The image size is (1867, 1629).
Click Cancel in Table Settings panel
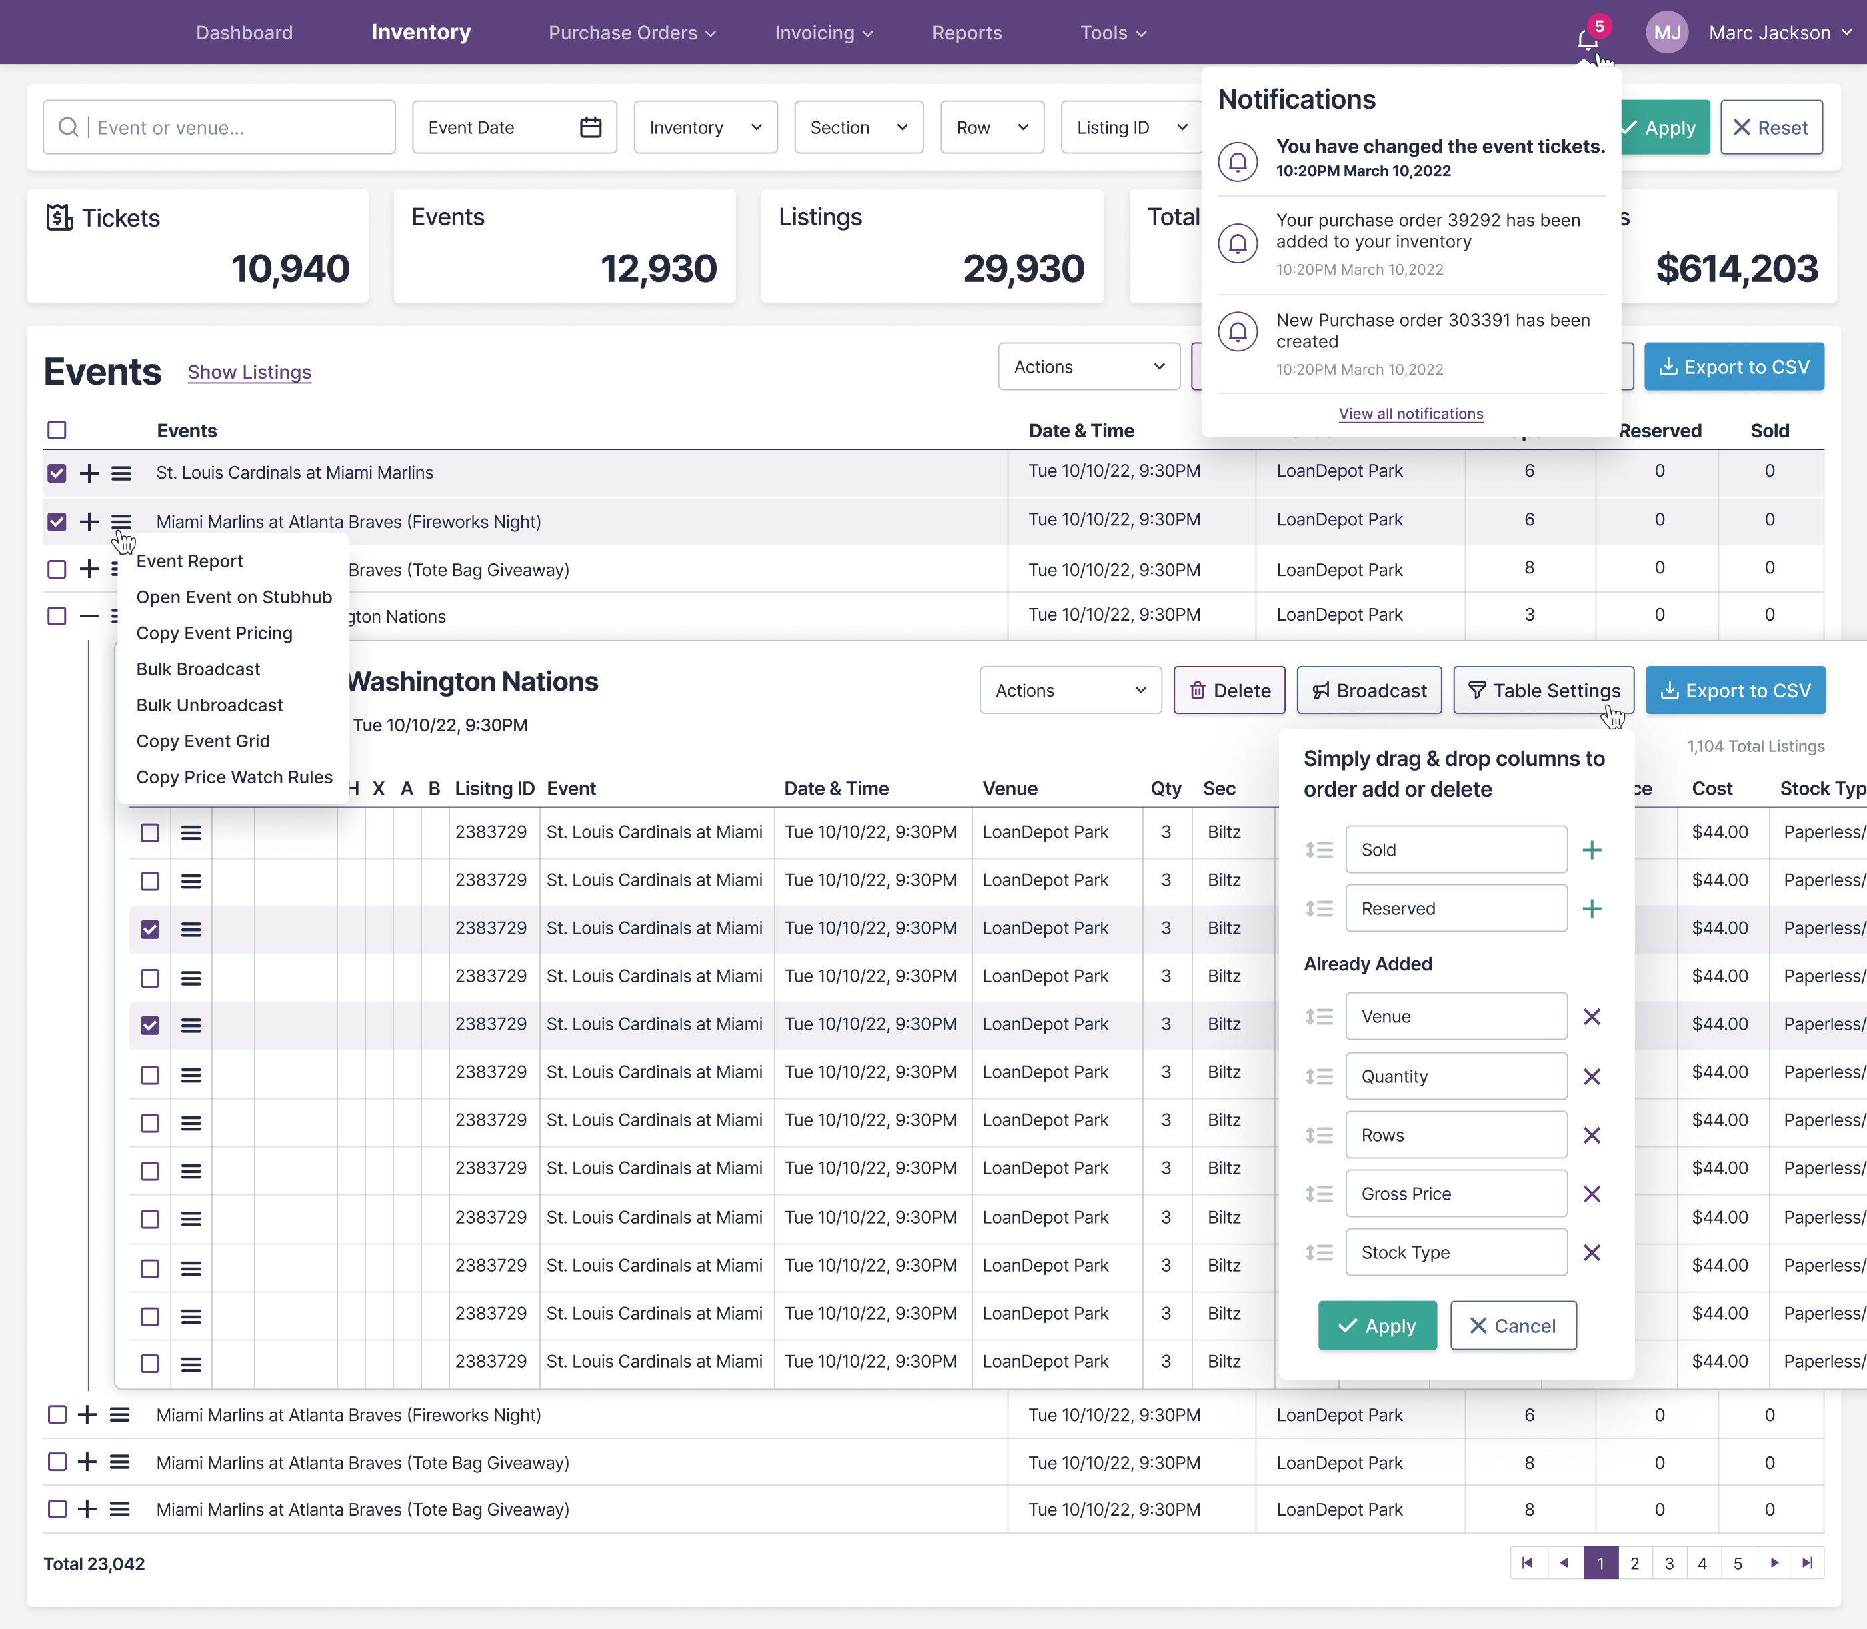coord(1512,1325)
